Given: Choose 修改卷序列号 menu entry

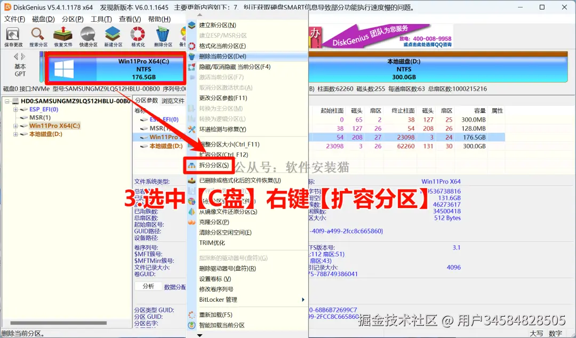Looking at the screenshot, I should (216, 289).
